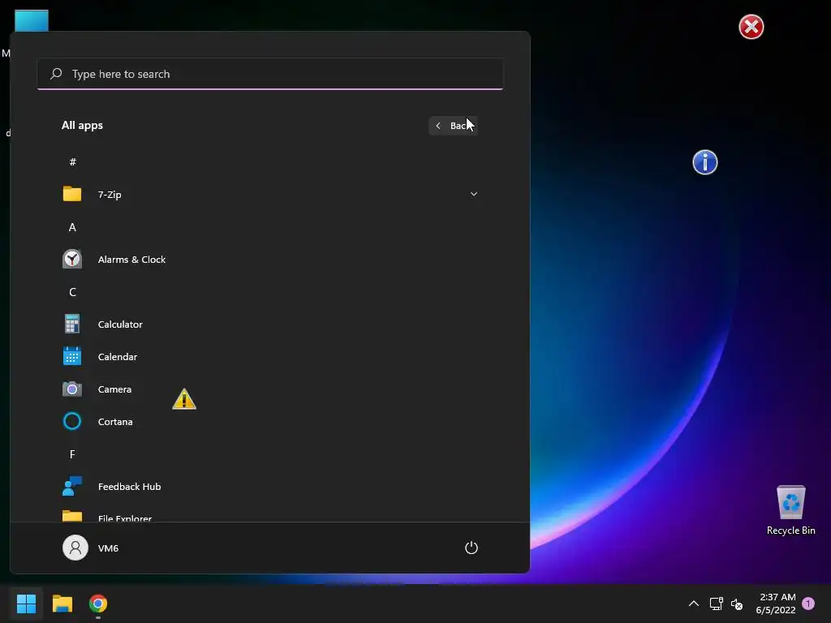Open the clock showing 2:37 AM

tap(775, 604)
